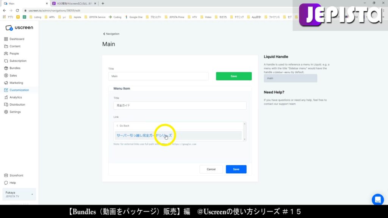Click browser back arrow
The width and height of the screenshot is (388, 218).
point(5,11)
